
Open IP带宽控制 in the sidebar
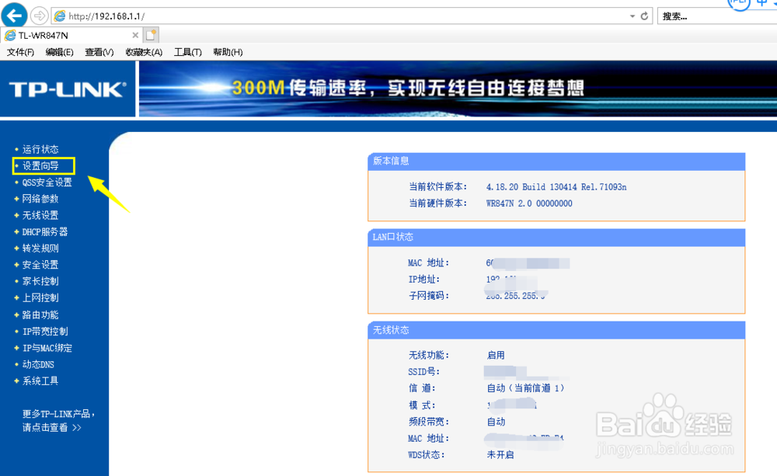pos(45,332)
